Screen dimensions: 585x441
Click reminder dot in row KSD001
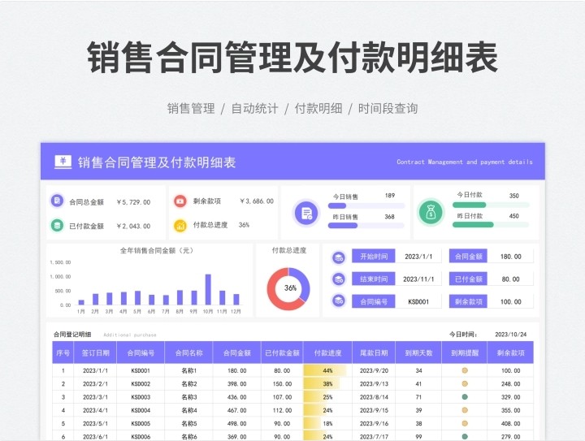(465, 370)
